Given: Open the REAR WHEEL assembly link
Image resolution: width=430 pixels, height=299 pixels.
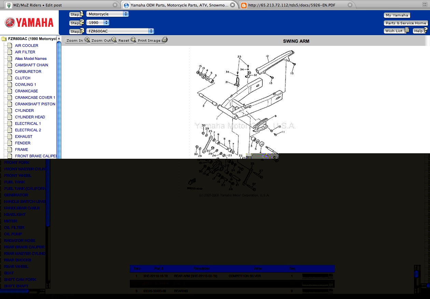Looking at the screenshot, I should pyautogui.click(x=16, y=266).
